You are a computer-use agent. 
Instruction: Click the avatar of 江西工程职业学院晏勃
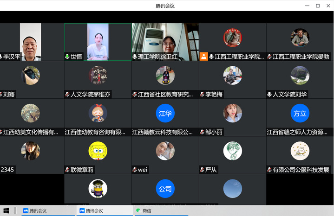click(300, 38)
